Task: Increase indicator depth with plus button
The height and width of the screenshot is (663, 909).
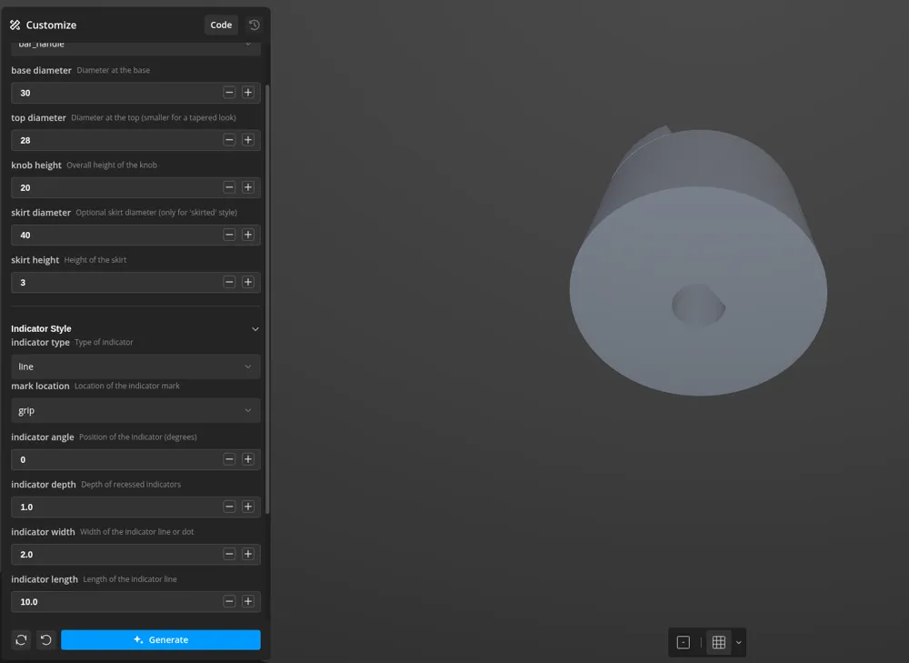Action: [248, 507]
